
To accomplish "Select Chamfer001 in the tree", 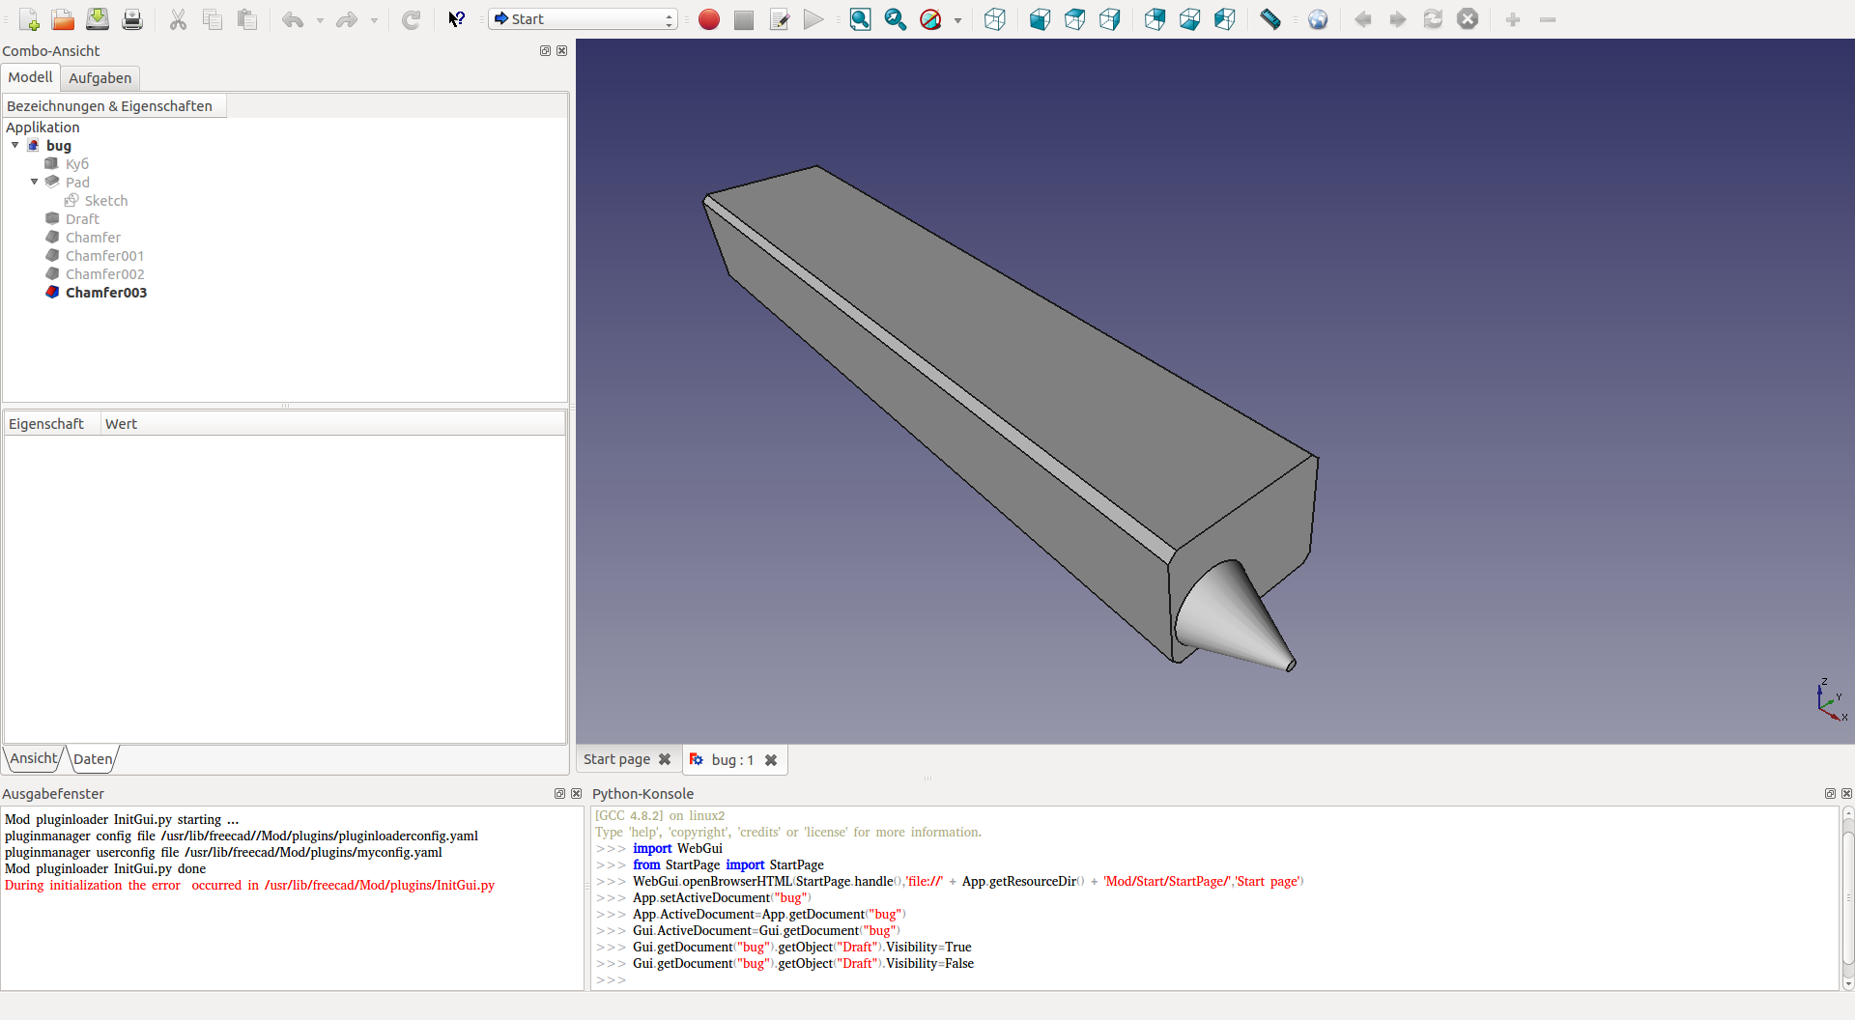I will (104, 256).
